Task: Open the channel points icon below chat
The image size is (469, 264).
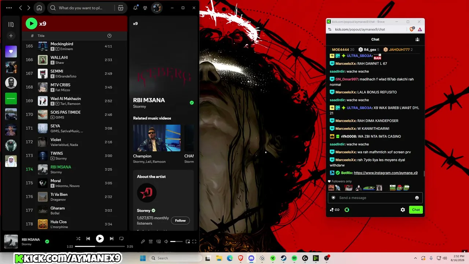Action: point(334,210)
